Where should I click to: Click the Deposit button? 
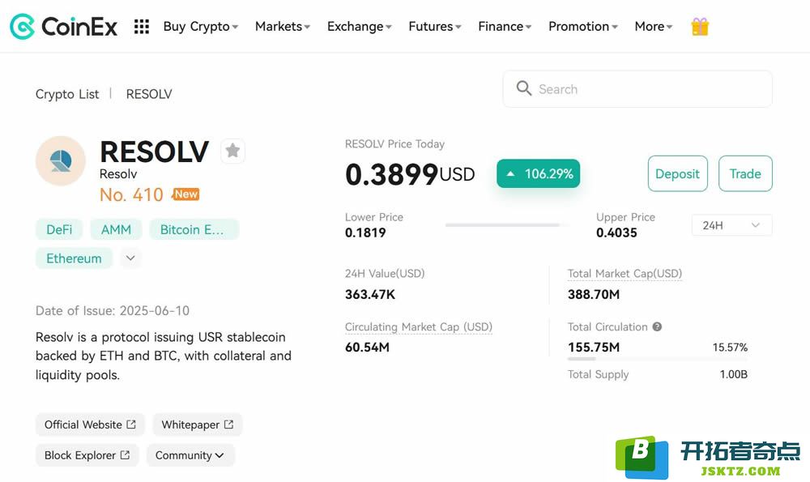pos(677,173)
